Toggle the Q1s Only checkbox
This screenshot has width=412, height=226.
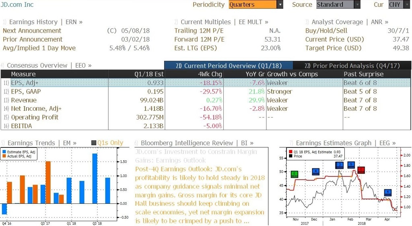94,143
